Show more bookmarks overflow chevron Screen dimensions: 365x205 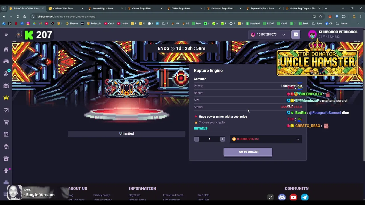[x=358, y=23]
